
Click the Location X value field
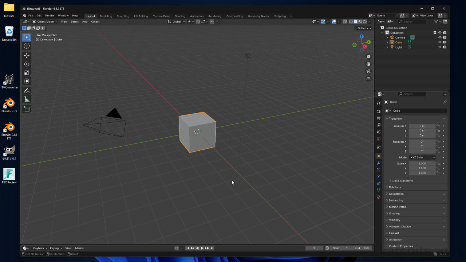click(422, 126)
